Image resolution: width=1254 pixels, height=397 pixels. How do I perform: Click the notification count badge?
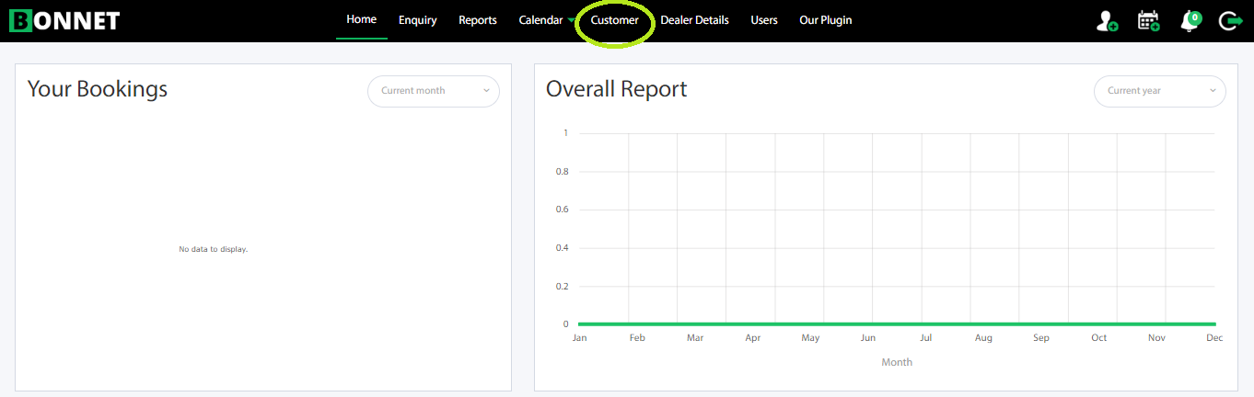tap(1194, 17)
